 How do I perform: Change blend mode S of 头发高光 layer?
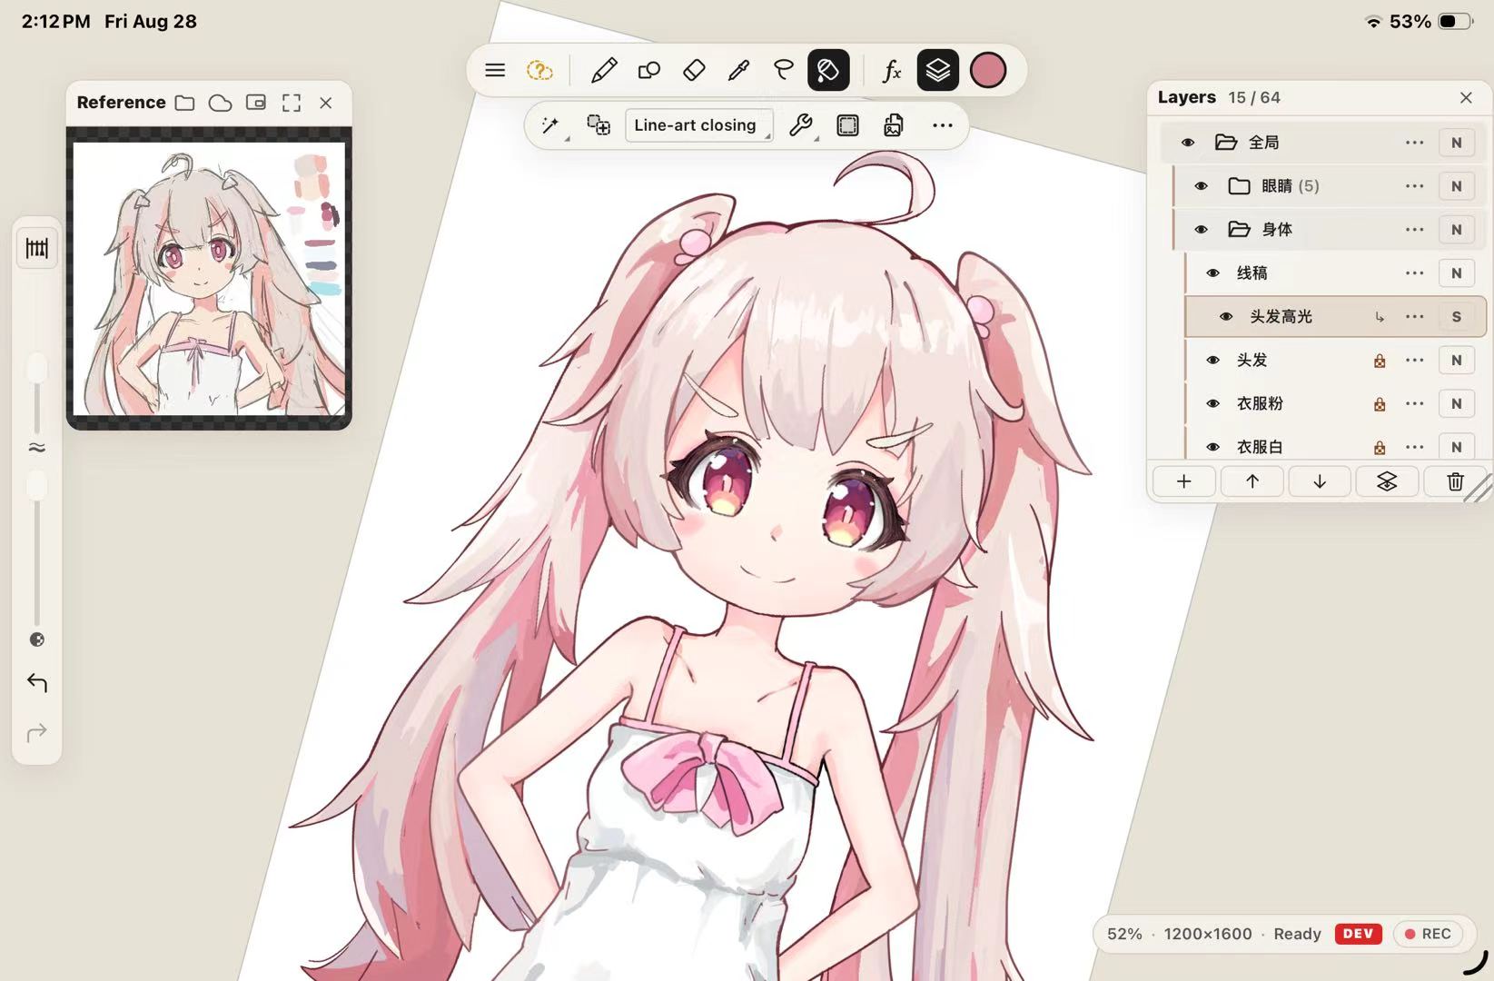[1457, 317]
